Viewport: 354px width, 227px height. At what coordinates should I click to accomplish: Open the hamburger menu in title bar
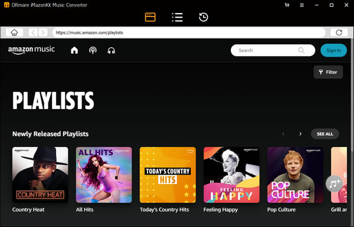(302, 5)
